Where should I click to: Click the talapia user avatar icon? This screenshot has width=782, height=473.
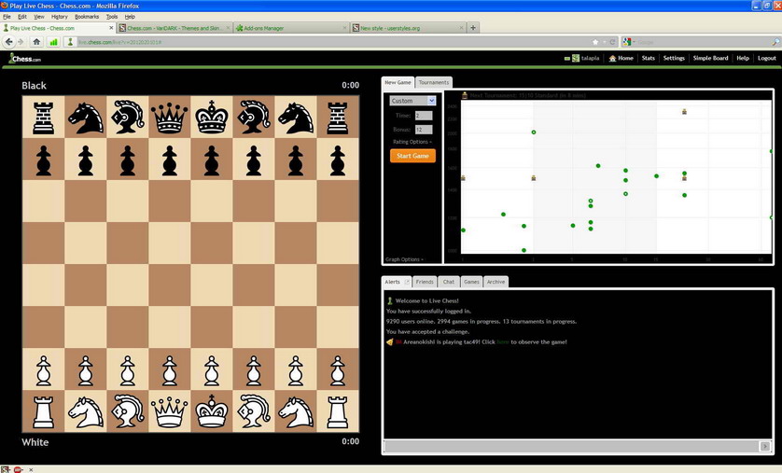pyautogui.click(x=576, y=59)
